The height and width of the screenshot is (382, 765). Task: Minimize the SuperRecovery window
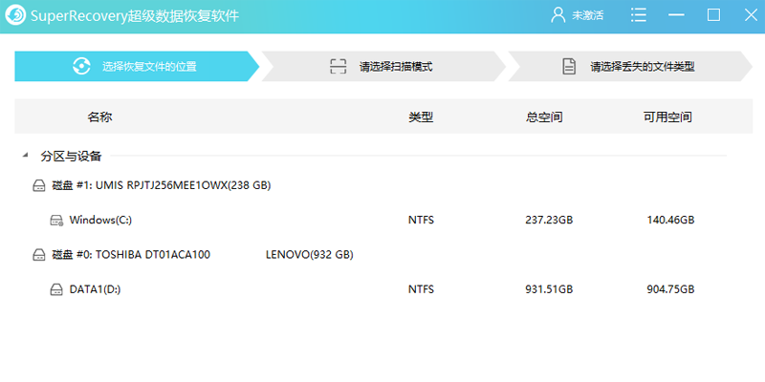[676, 15]
